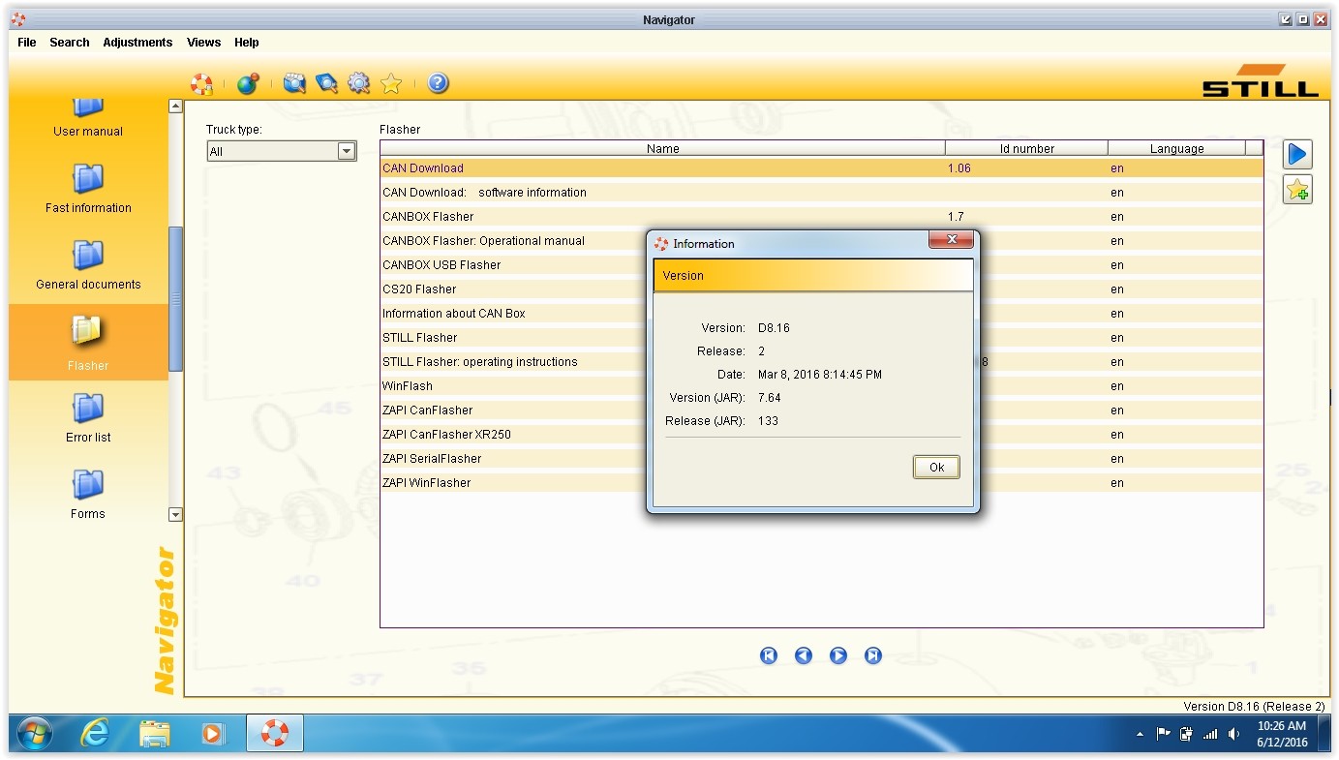Click the globe icon in the toolbar
The width and height of the screenshot is (1339, 760).
[x=248, y=84]
